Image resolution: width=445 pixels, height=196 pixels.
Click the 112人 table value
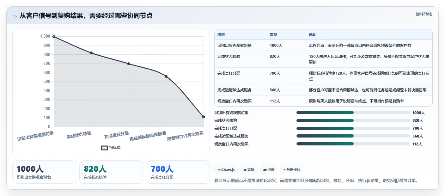(x=275, y=101)
